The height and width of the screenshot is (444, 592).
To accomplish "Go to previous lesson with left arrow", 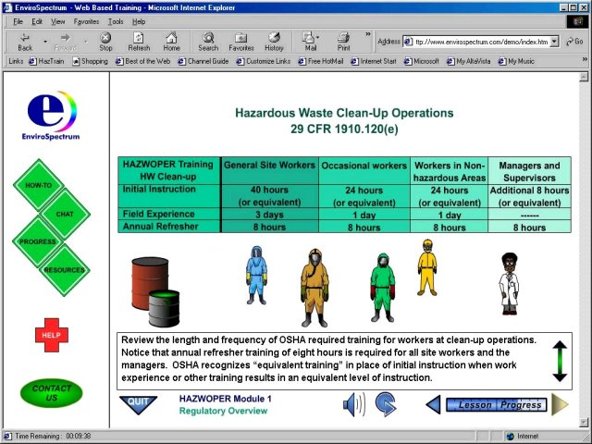I will (433, 405).
